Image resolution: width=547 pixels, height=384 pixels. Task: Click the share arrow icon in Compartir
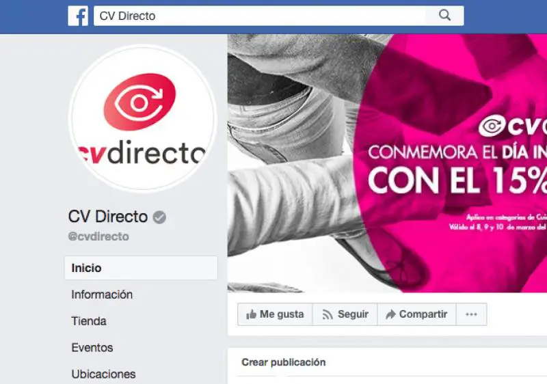(x=390, y=314)
